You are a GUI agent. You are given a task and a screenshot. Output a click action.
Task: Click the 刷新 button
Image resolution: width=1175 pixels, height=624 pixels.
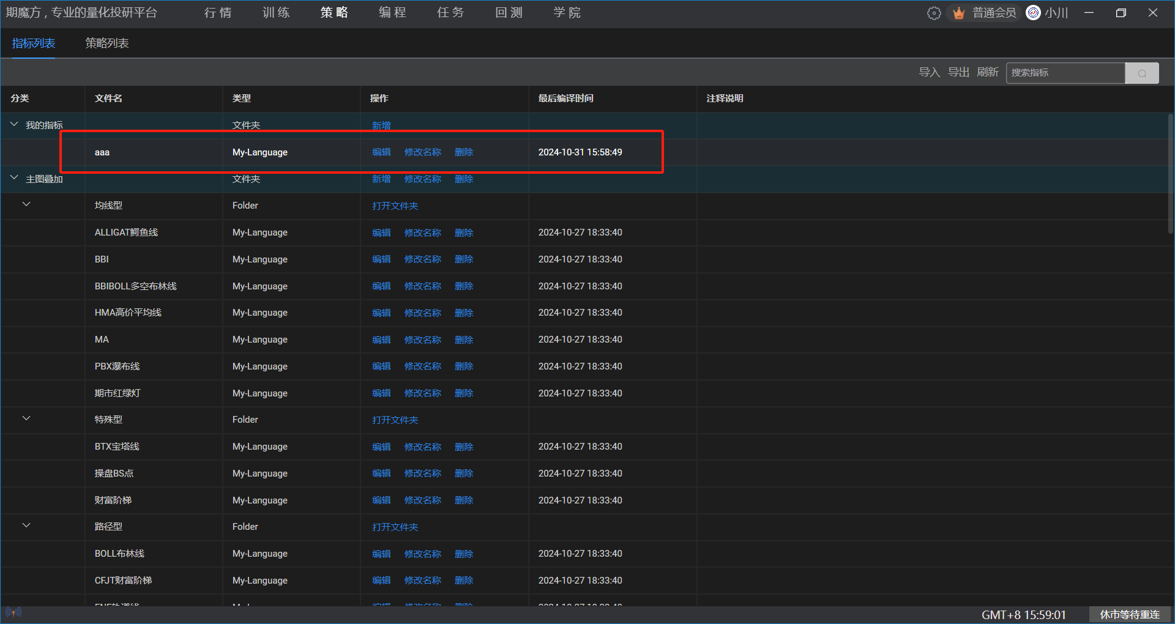pyautogui.click(x=988, y=72)
